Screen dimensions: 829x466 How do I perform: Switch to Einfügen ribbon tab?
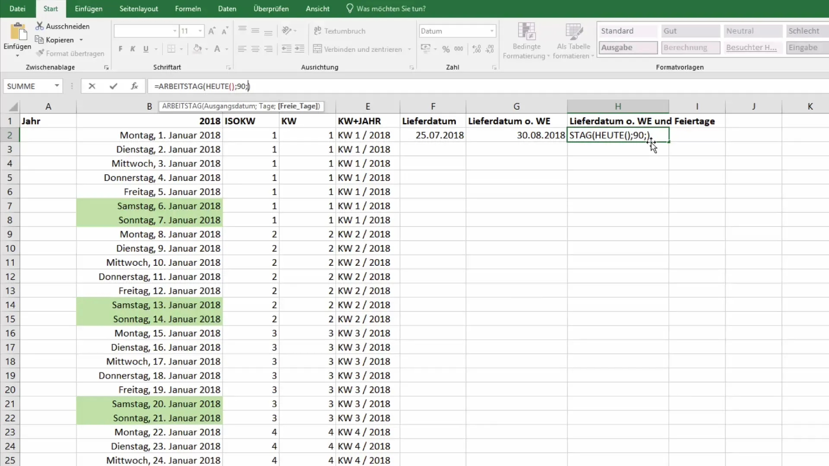click(89, 9)
